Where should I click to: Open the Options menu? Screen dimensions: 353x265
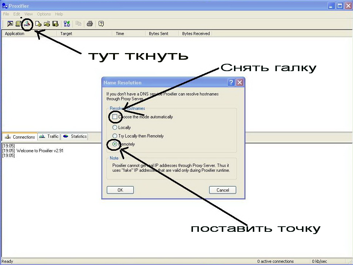tap(44, 14)
